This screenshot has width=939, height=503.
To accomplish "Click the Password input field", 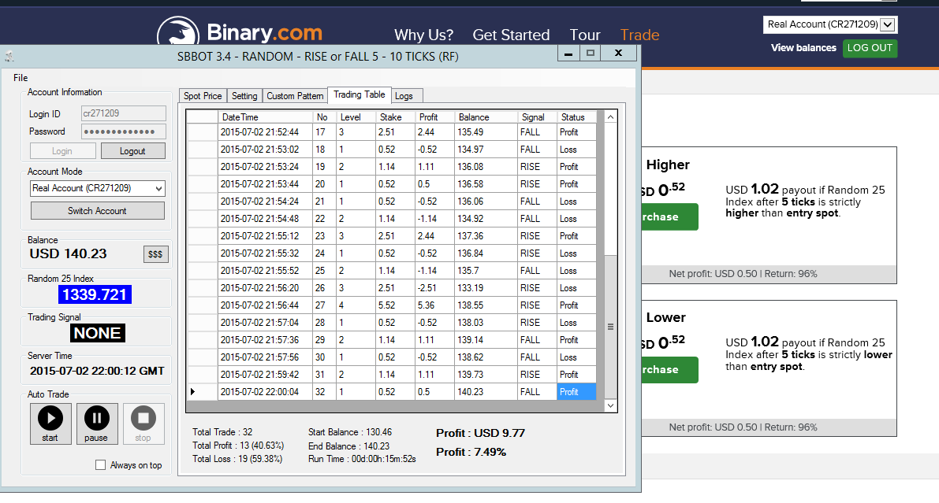I will [x=123, y=131].
